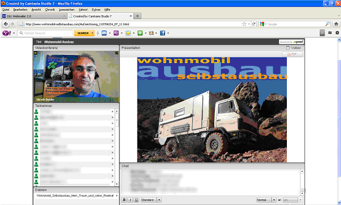Expand the Wohnmobil_Selbstausbau file entry arrow

coord(117,195)
